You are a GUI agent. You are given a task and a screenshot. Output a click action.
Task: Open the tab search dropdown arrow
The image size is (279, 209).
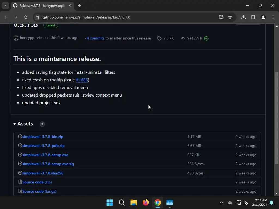click(x=5, y=5)
